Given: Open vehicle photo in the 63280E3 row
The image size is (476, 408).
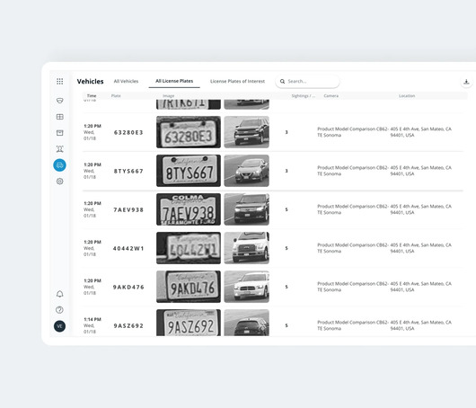Looking at the screenshot, I should point(246,132).
